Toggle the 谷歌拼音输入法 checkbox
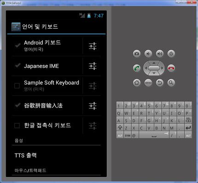The width and height of the screenshot is (198, 183). tap(17, 106)
